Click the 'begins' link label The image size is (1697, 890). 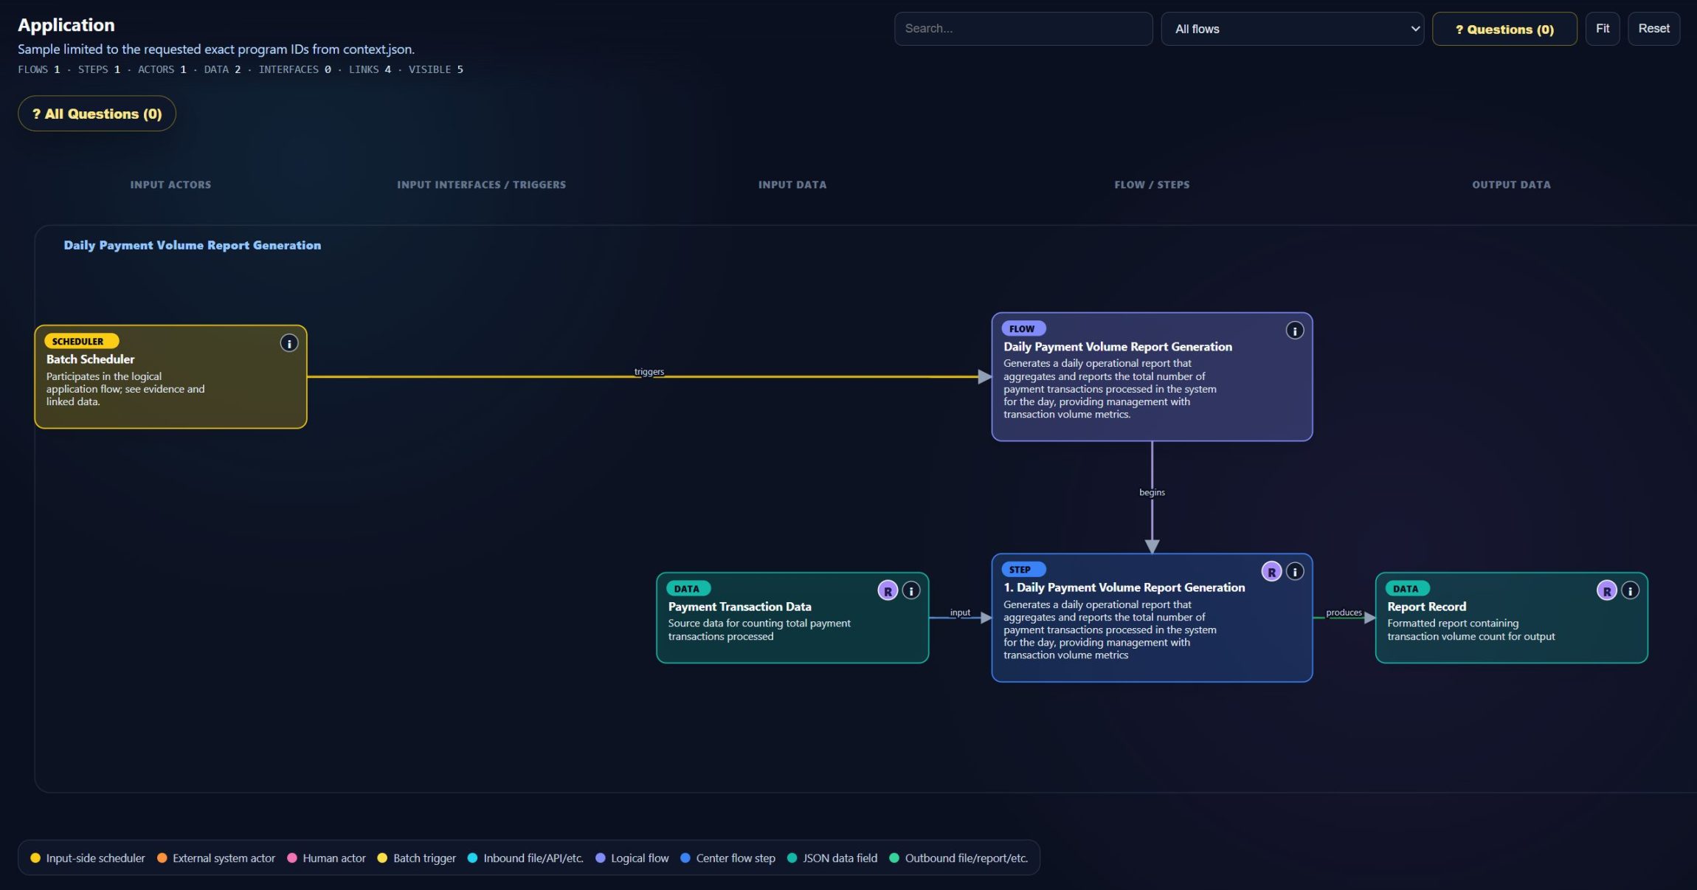click(x=1152, y=492)
